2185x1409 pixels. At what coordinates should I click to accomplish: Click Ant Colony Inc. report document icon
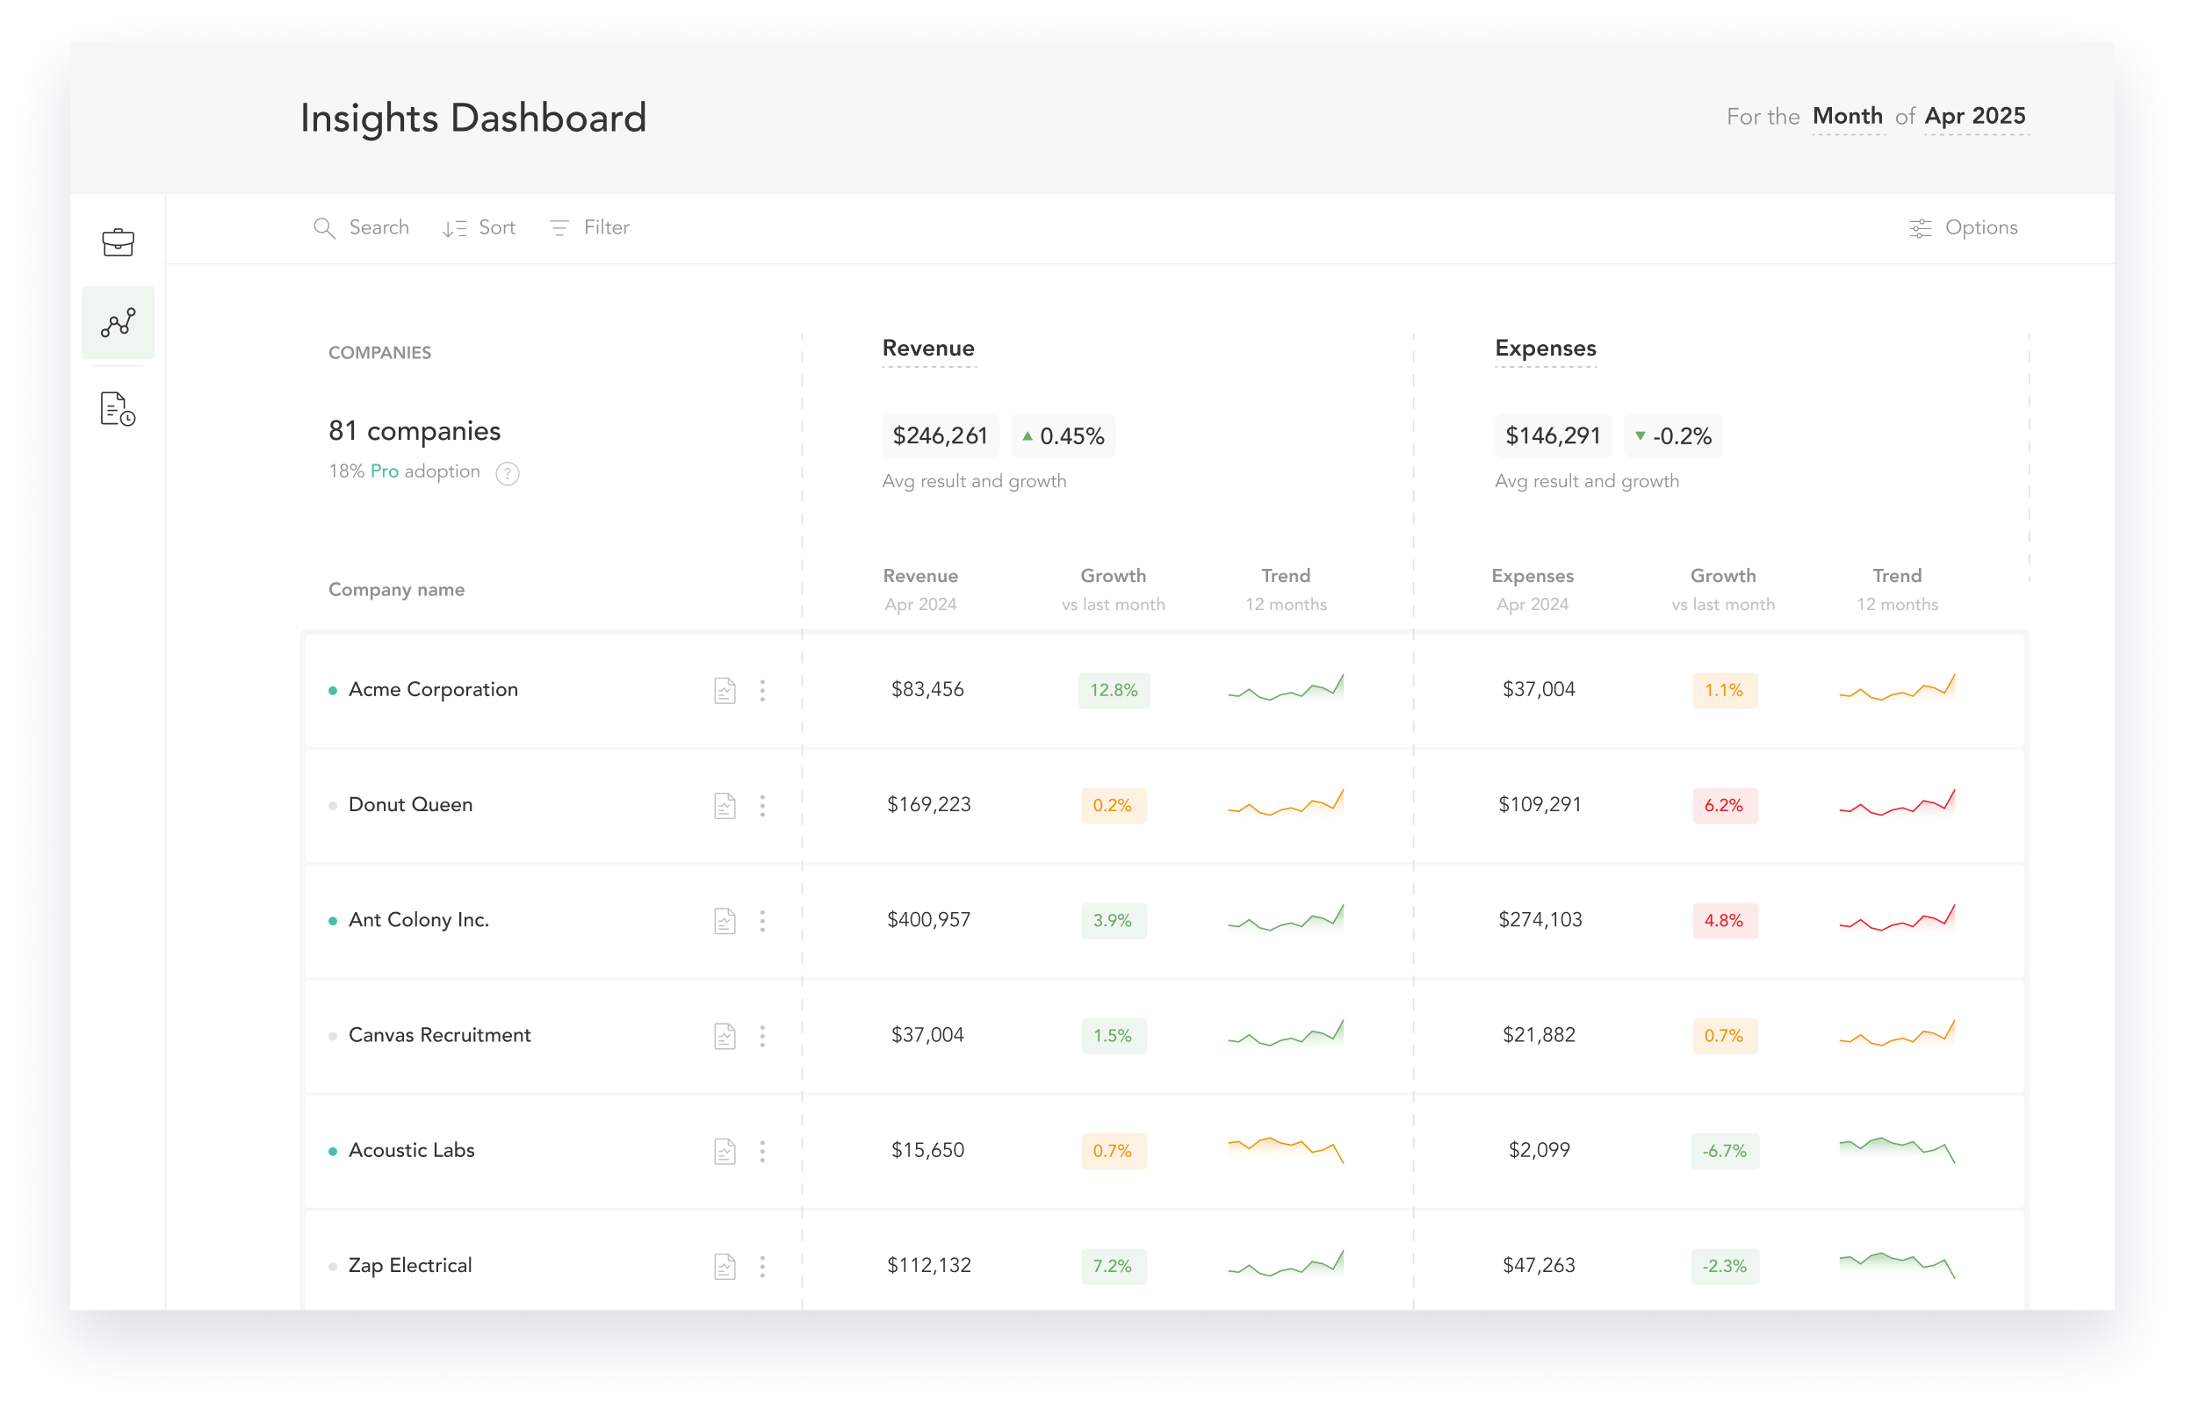pyautogui.click(x=725, y=920)
